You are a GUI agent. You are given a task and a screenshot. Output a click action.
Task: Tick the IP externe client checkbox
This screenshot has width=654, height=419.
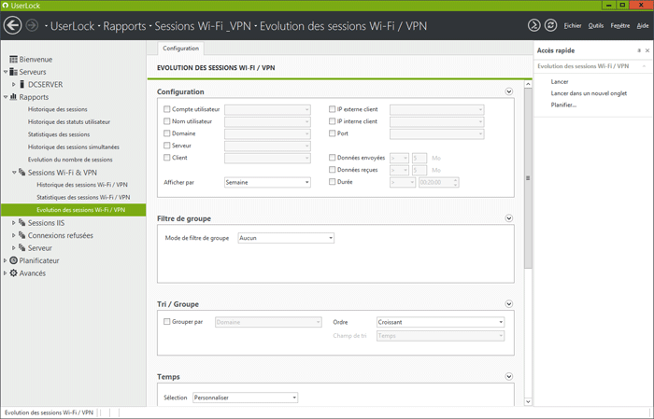pyautogui.click(x=332, y=109)
